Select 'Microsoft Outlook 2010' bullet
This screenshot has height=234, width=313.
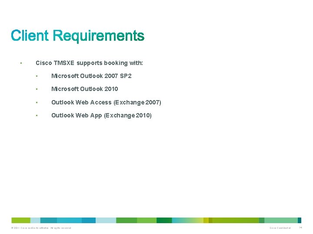[x=85, y=89]
